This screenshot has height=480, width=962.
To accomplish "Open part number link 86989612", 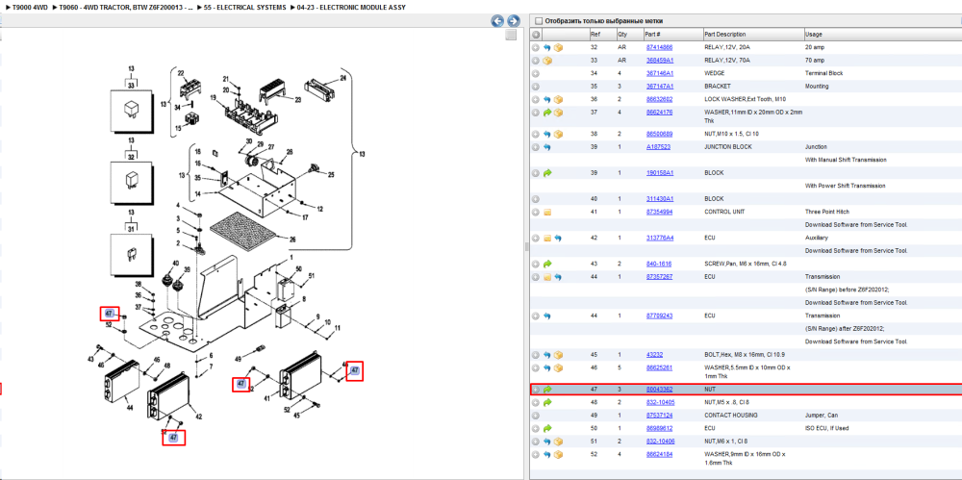I will 659,428.
